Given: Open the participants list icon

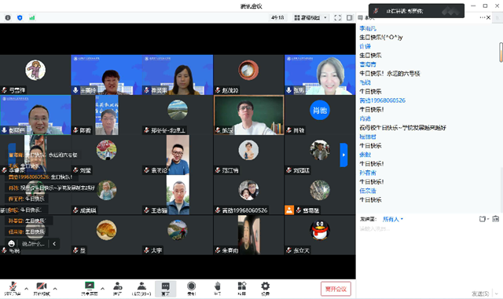Looking at the screenshot, I should tap(141, 289).
